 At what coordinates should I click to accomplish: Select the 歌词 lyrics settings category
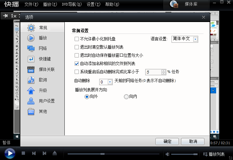click(42, 80)
